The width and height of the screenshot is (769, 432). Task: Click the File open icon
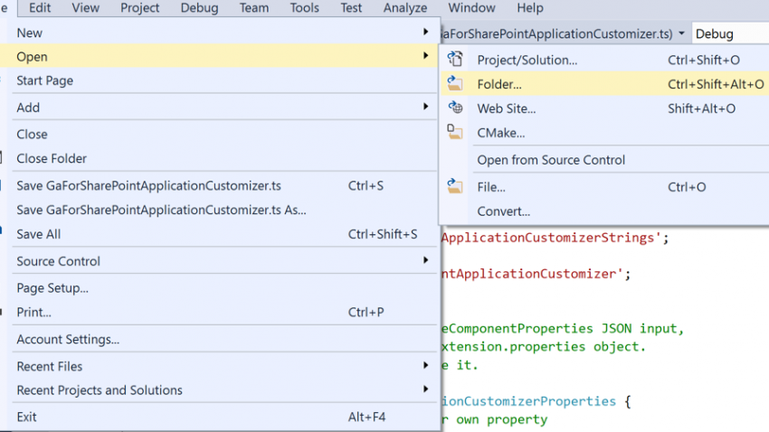pos(455,186)
